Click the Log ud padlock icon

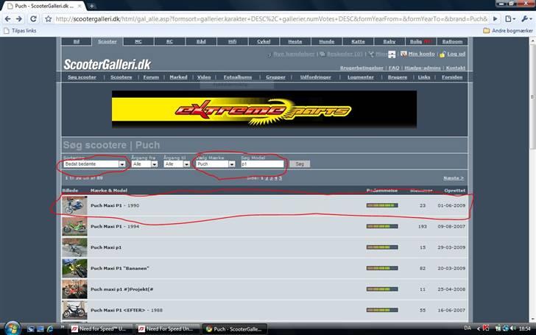coord(442,54)
